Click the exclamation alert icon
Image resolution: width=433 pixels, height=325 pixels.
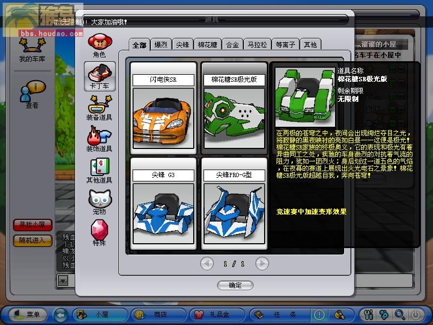click(319, 315)
